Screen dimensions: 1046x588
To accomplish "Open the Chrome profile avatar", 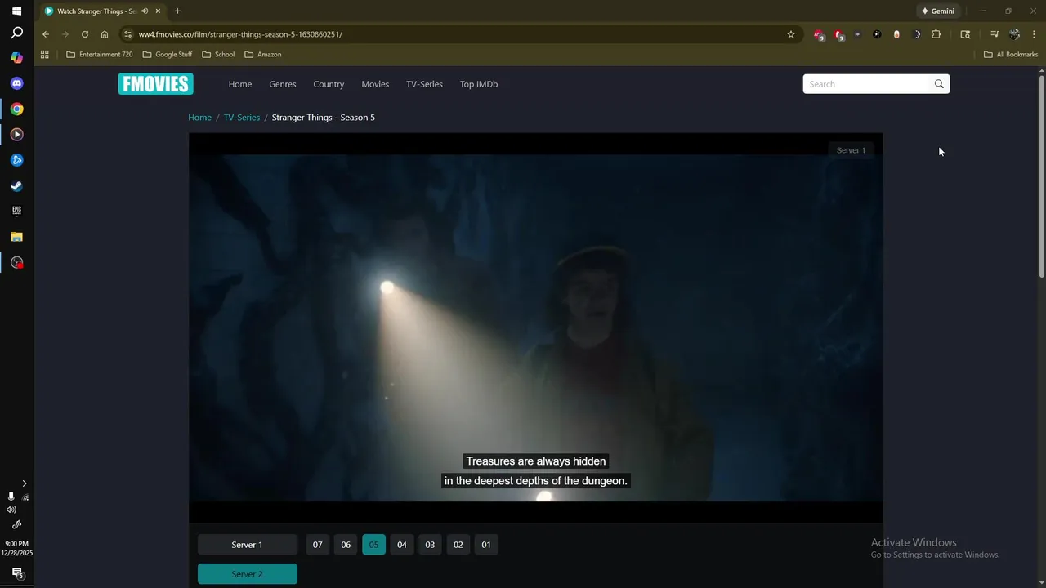I will [x=1014, y=34].
